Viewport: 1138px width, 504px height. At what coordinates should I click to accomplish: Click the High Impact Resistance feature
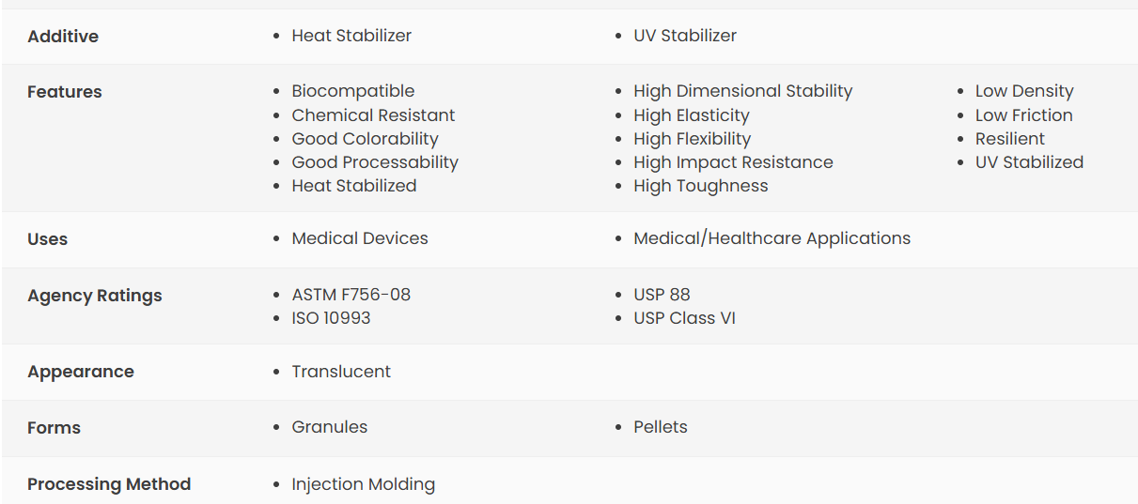click(734, 162)
